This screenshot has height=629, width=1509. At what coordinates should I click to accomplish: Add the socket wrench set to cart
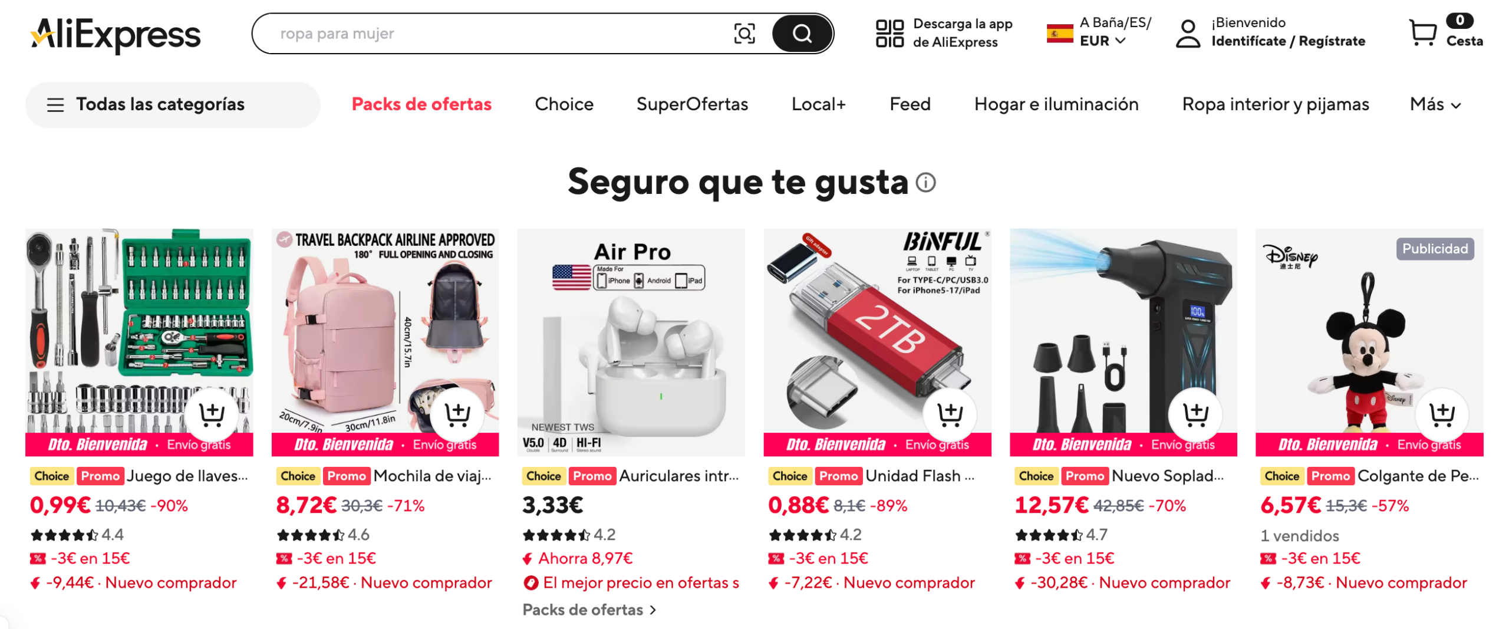[x=212, y=414]
